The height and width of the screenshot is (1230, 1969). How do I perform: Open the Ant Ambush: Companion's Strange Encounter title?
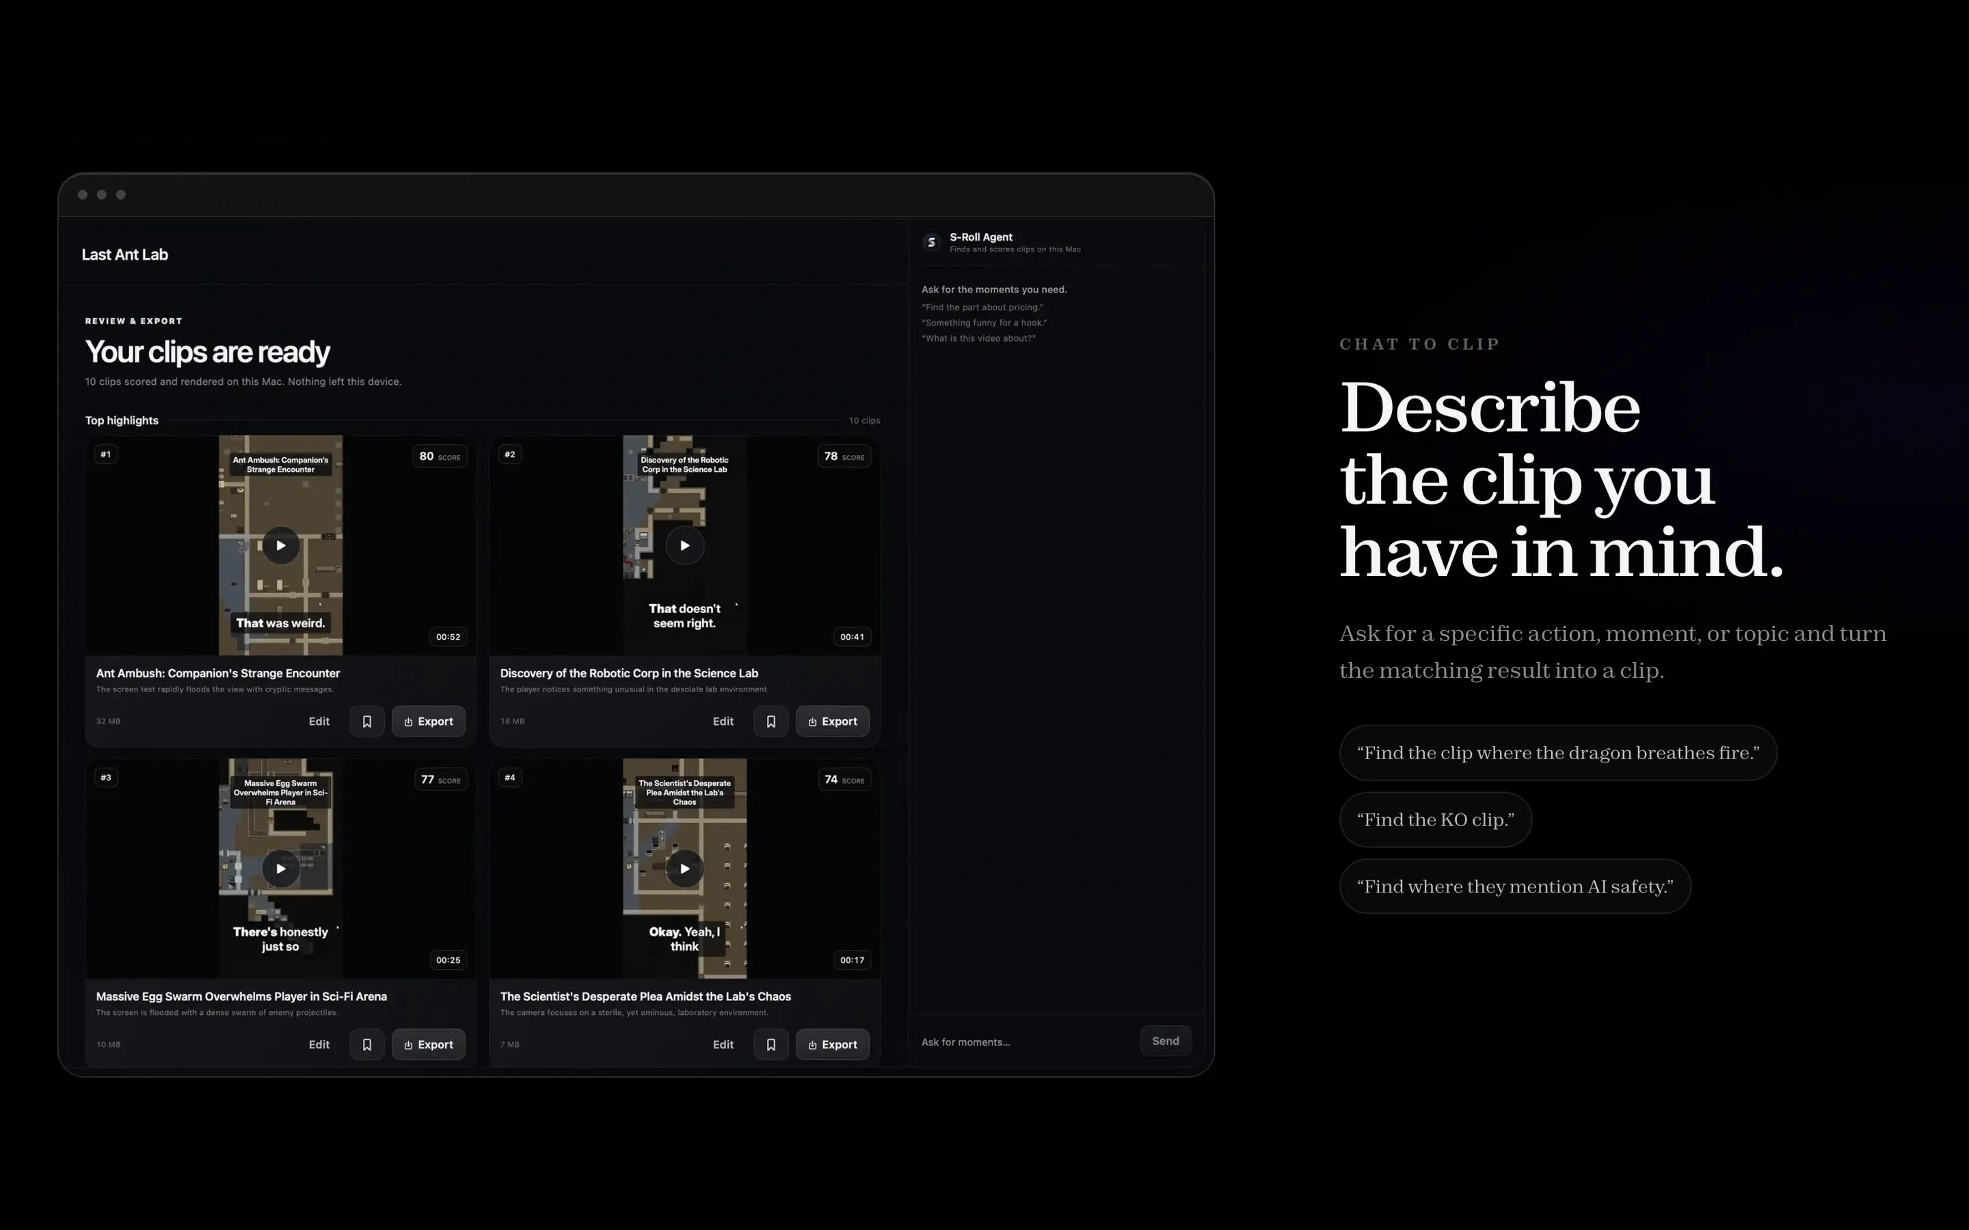tap(218, 674)
